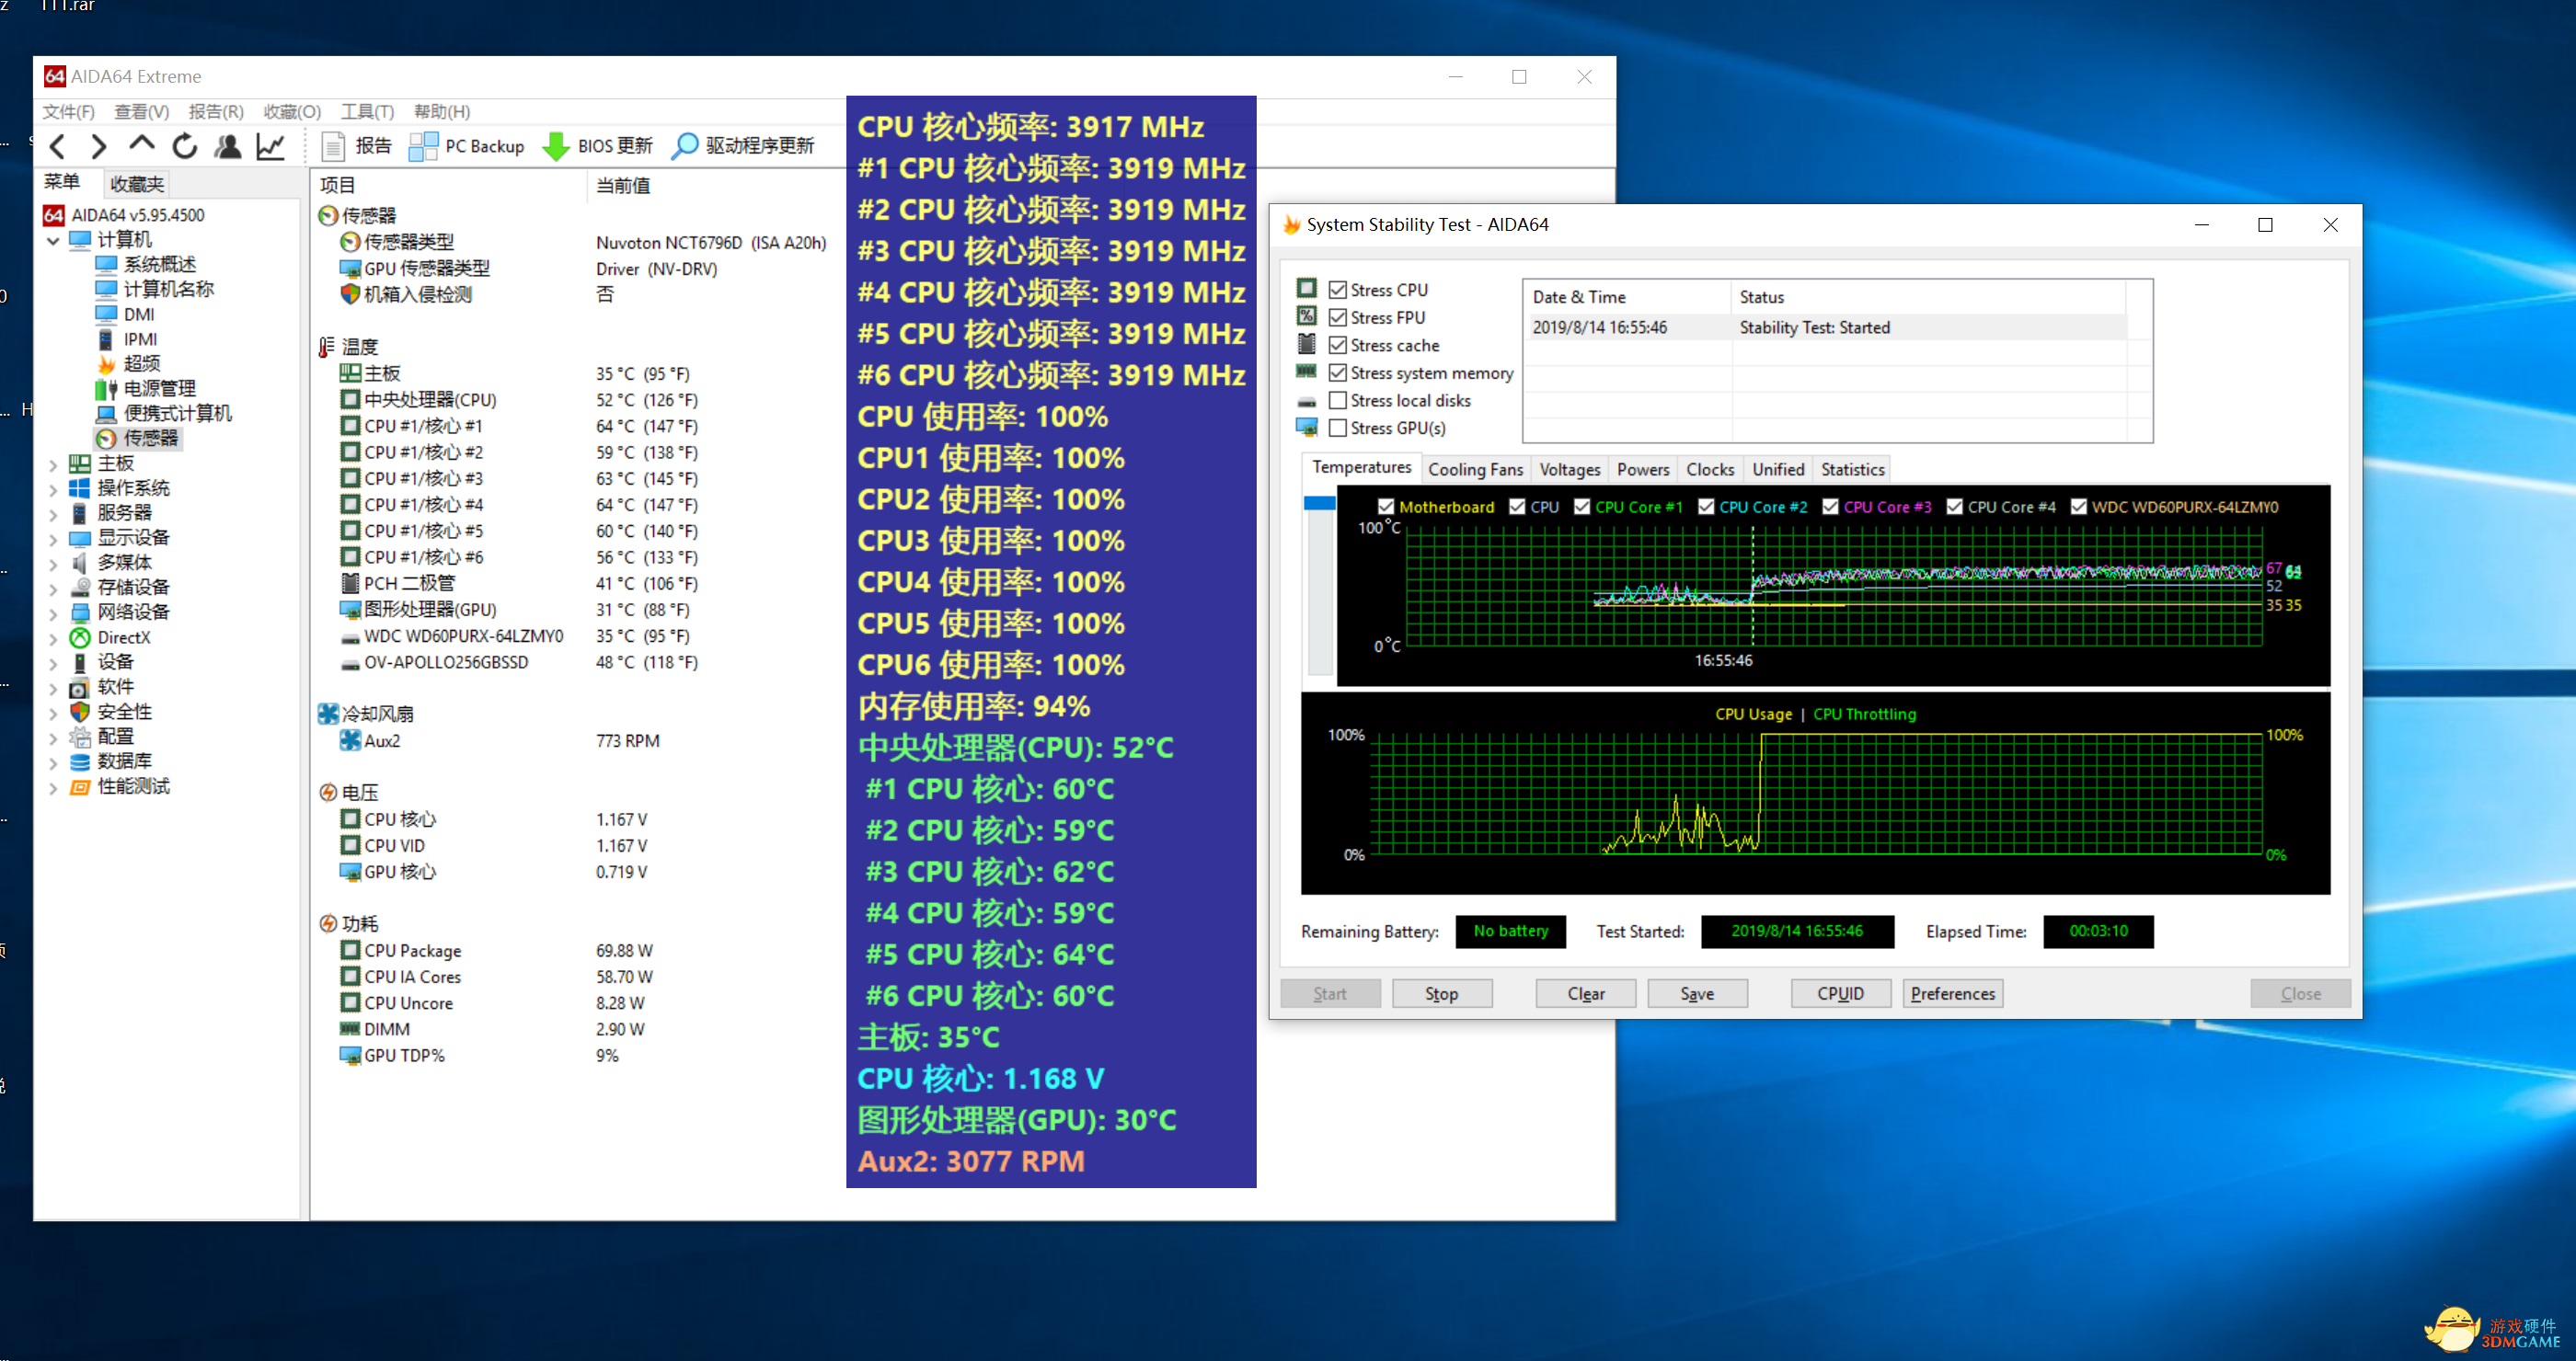Maximize System Stability Test window
This screenshot has height=1361, width=2576.
(2265, 224)
